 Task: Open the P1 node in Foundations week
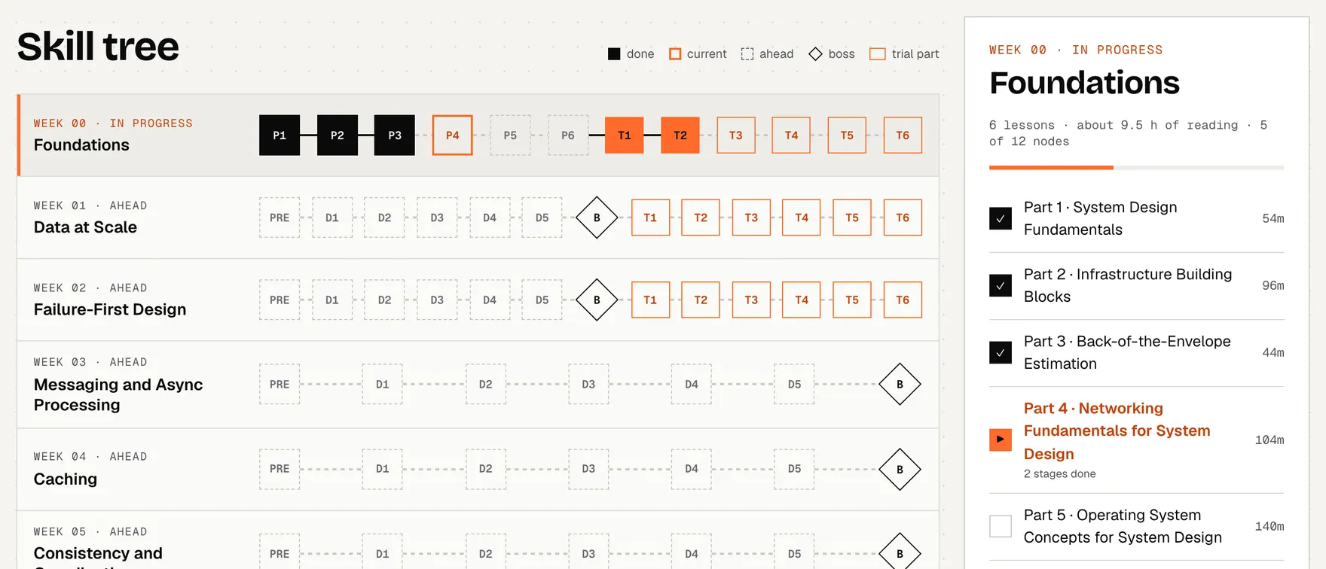click(x=280, y=135)
